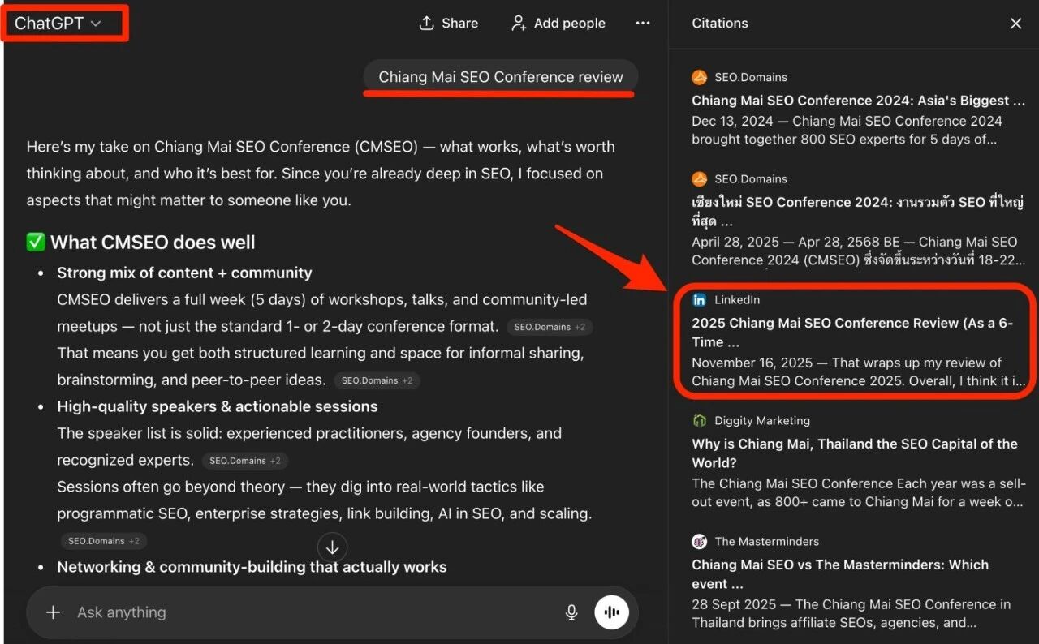This screenshot has width=1039, height=644.
Task: Expand the first SEO.Domains +2 citation chip
Action: (550, 327)
